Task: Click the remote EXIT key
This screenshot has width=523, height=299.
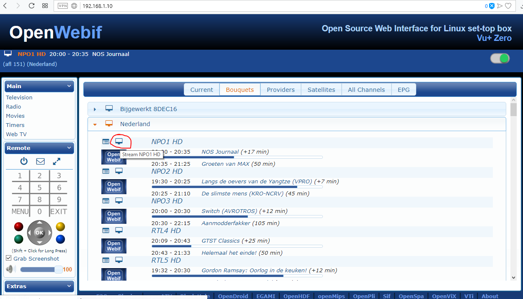Action: coord(59,211)
